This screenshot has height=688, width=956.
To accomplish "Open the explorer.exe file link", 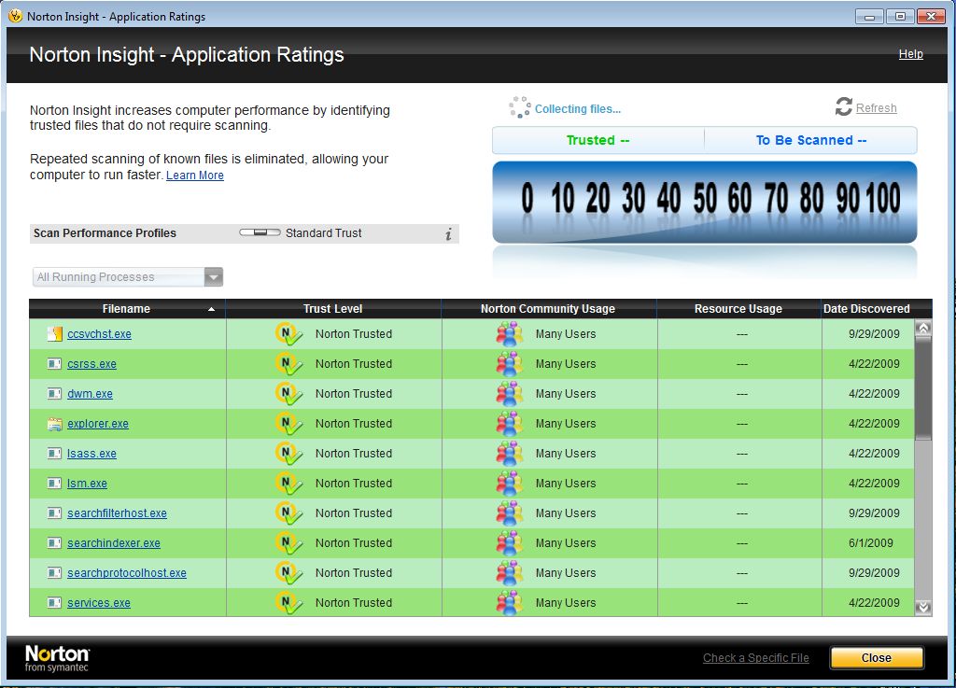I will [98, 424].
